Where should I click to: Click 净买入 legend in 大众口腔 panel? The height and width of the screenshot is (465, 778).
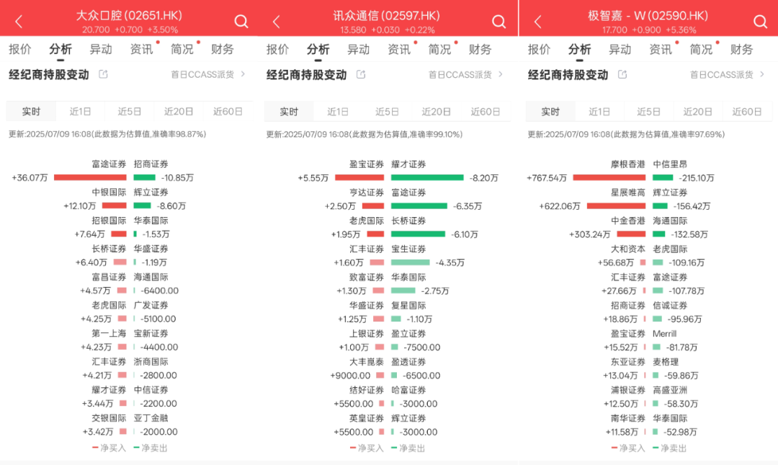click(x=109, y=448)
